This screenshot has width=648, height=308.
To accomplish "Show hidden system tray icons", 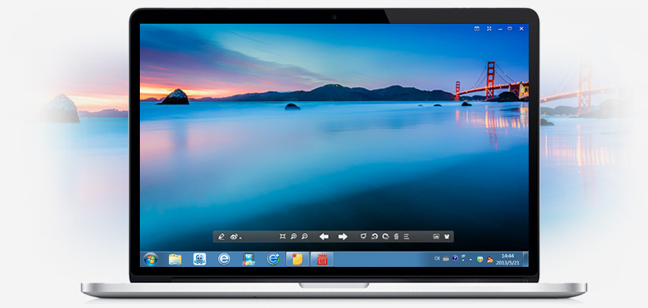I will (470, 260).
